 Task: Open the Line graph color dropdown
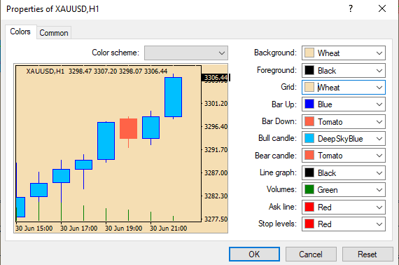pos(344,172)
